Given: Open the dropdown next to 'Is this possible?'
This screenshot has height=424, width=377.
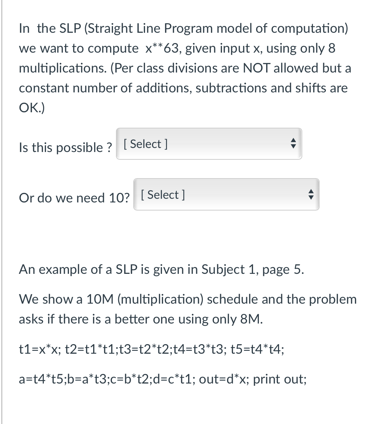Looking at the screenshot, I should click(209, 144).
